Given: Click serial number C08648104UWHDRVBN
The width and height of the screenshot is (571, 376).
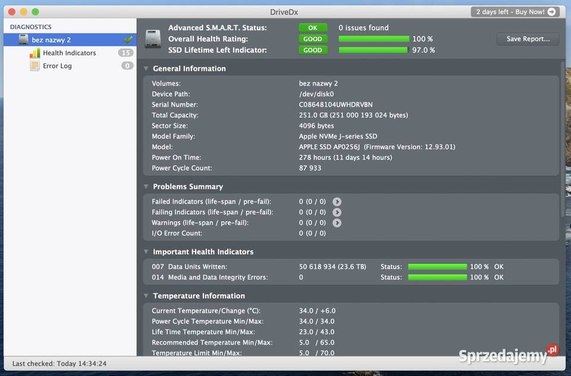Looking at the screenshot, I should point(335,105).
